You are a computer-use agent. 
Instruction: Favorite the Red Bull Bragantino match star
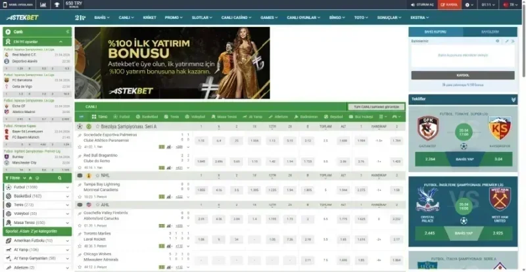(x=80, y=168)
